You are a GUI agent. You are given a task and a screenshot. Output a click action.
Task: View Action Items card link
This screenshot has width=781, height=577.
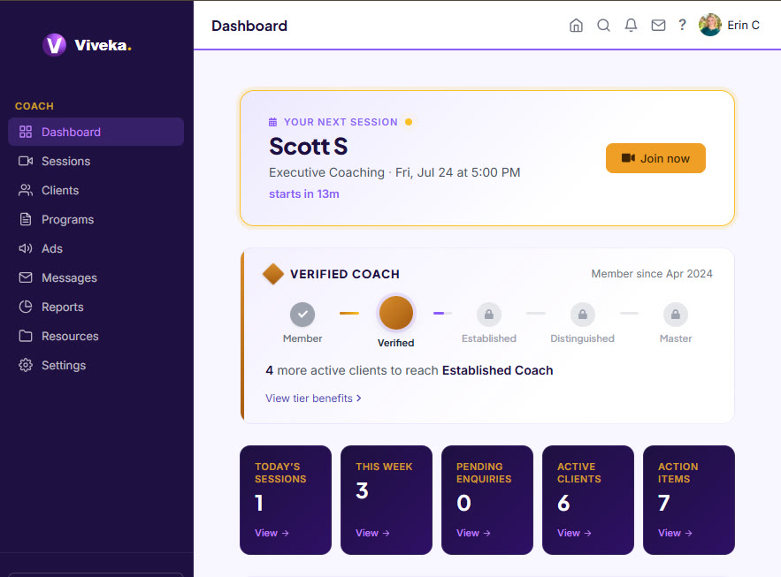[675, 533]
